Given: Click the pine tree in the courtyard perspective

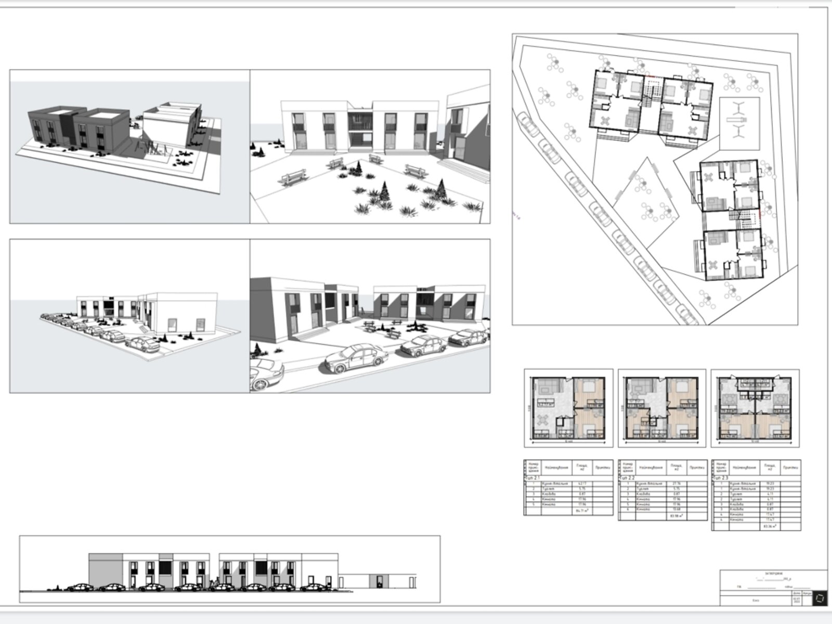Looking at the screenshot, I should coord(385,192).
